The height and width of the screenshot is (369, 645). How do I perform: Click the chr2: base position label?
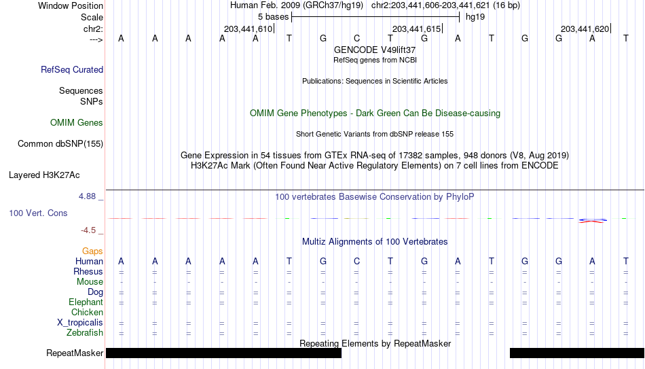coord(93,29)
